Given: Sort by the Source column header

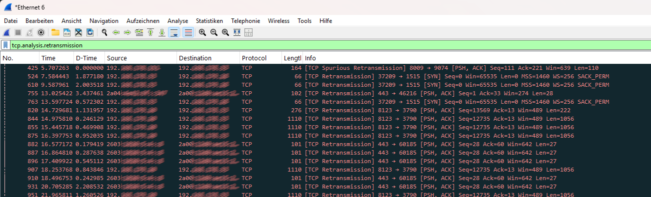Looking at the screenshot, I should 140,58.
